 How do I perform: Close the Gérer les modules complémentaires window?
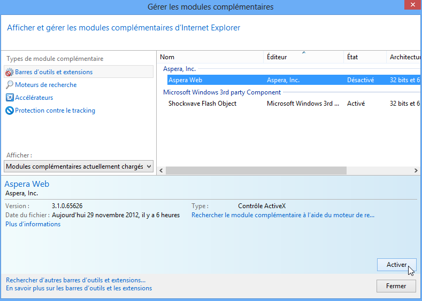412,5
